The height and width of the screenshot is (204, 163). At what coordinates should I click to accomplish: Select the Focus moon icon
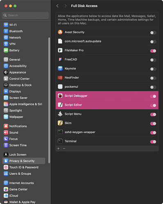[6, 139]
